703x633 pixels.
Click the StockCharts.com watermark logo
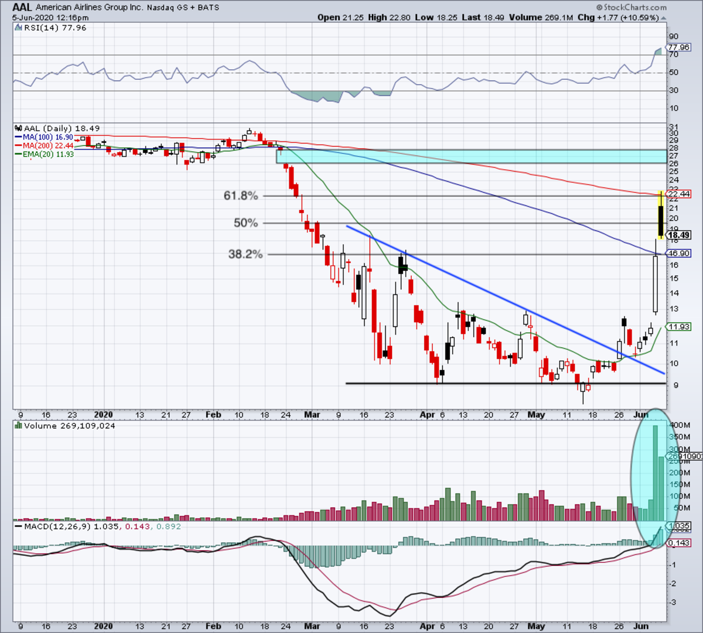[x=632, y=8]
